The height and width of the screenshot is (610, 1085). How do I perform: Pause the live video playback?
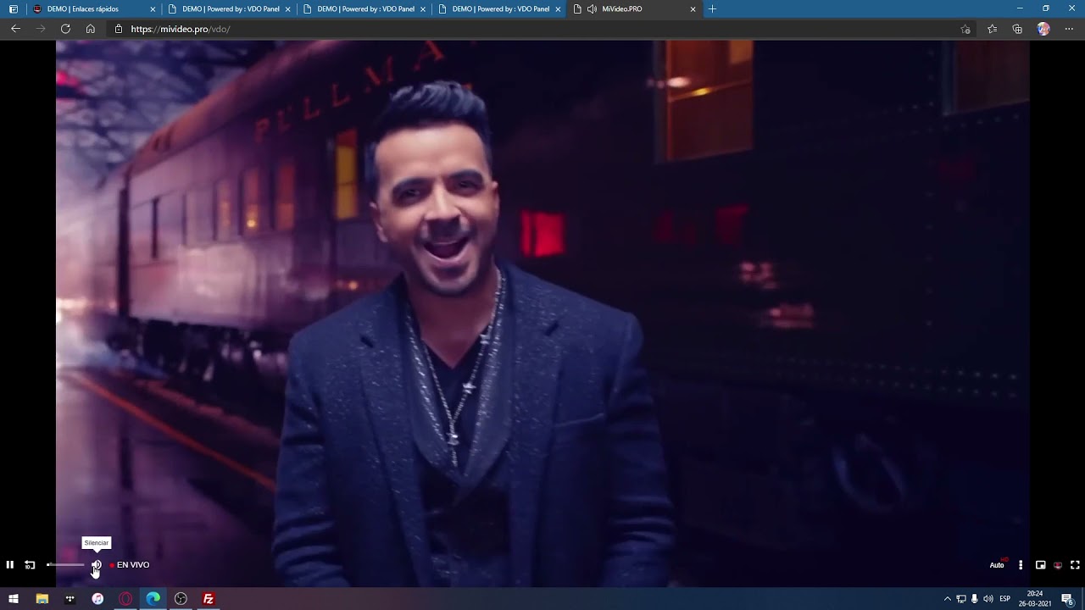click(x=10, y=565)
